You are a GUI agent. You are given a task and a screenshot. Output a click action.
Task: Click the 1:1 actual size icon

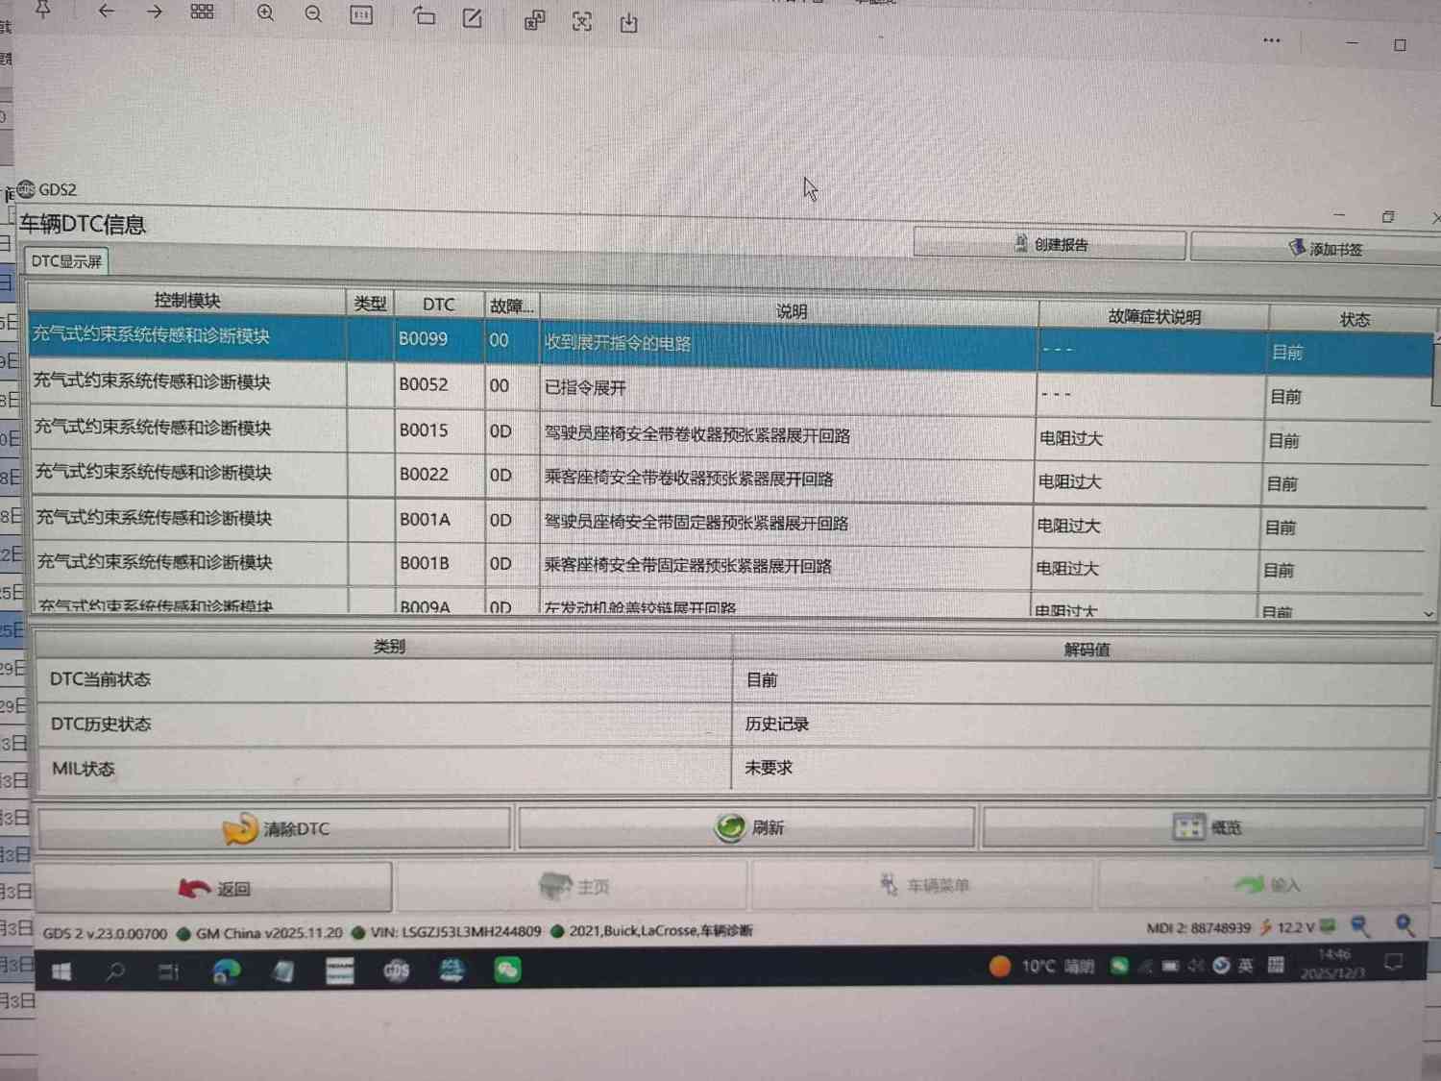(361, 15)
